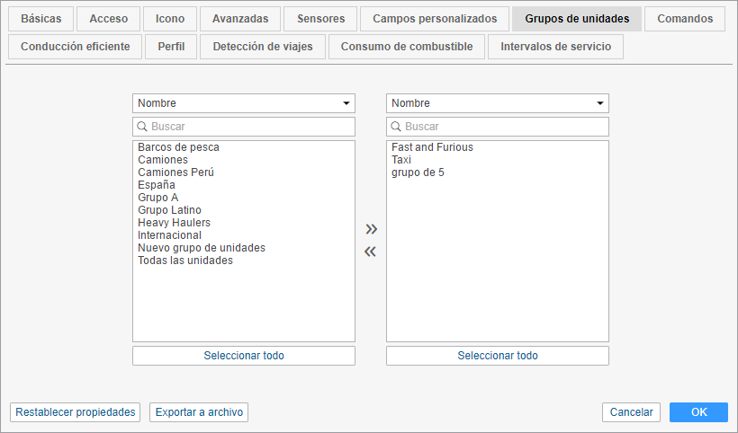Viewport: 738px width, 433px height.
Task: Click Seleccionar todo under the left list
Action: point(244,356)
